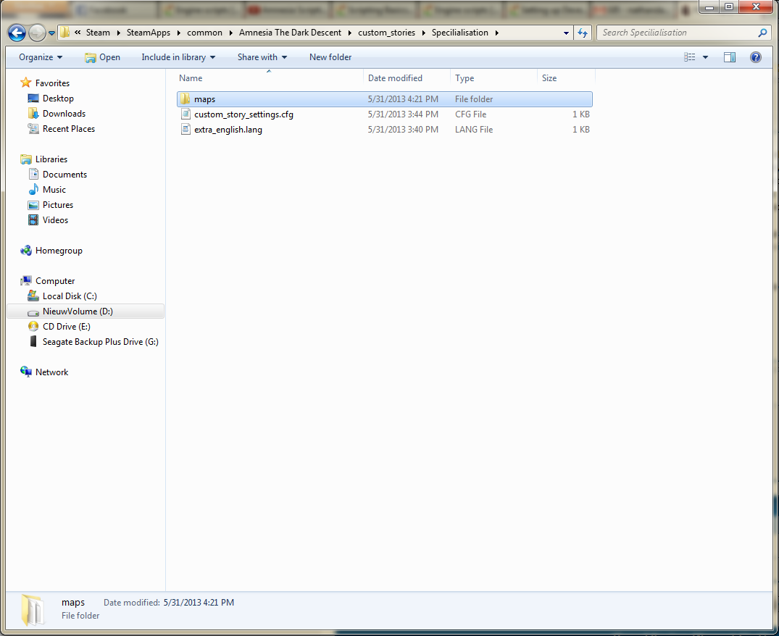Click the New folder button

(330, 57)
